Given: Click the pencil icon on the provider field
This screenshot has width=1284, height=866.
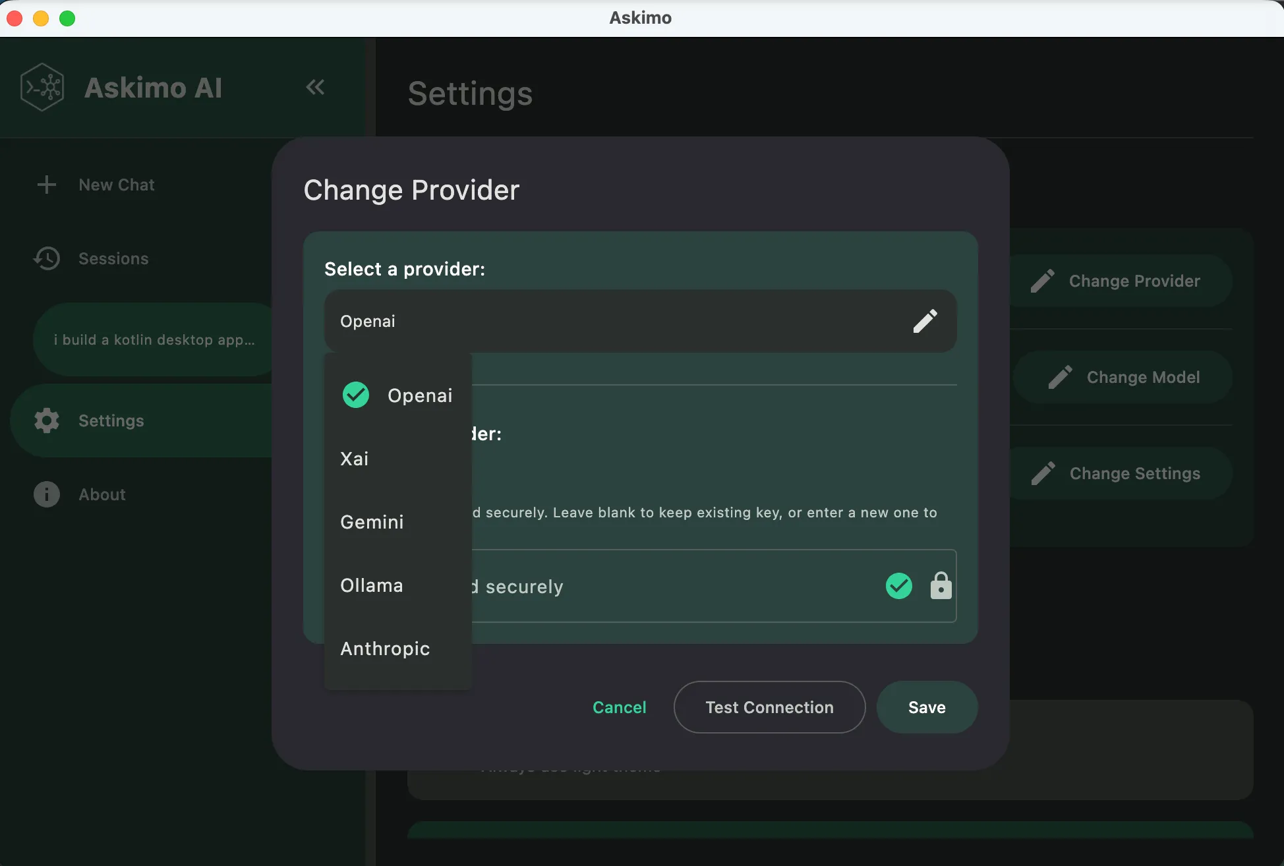Looking at the screenshot, I should click(x=925, y=321).
